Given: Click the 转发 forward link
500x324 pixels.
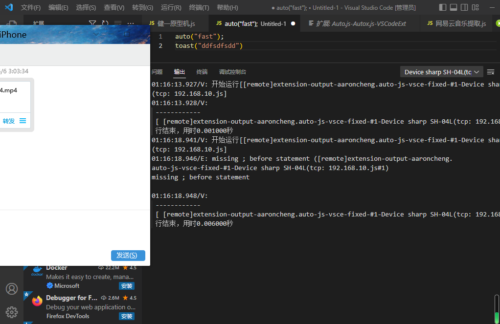Looking at the screenshot, I should click(9, 121).
